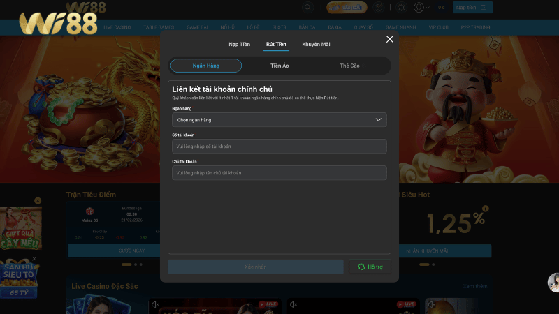
Task: Unmute the live casino video speaker icon
Action: tap(154, 304)
